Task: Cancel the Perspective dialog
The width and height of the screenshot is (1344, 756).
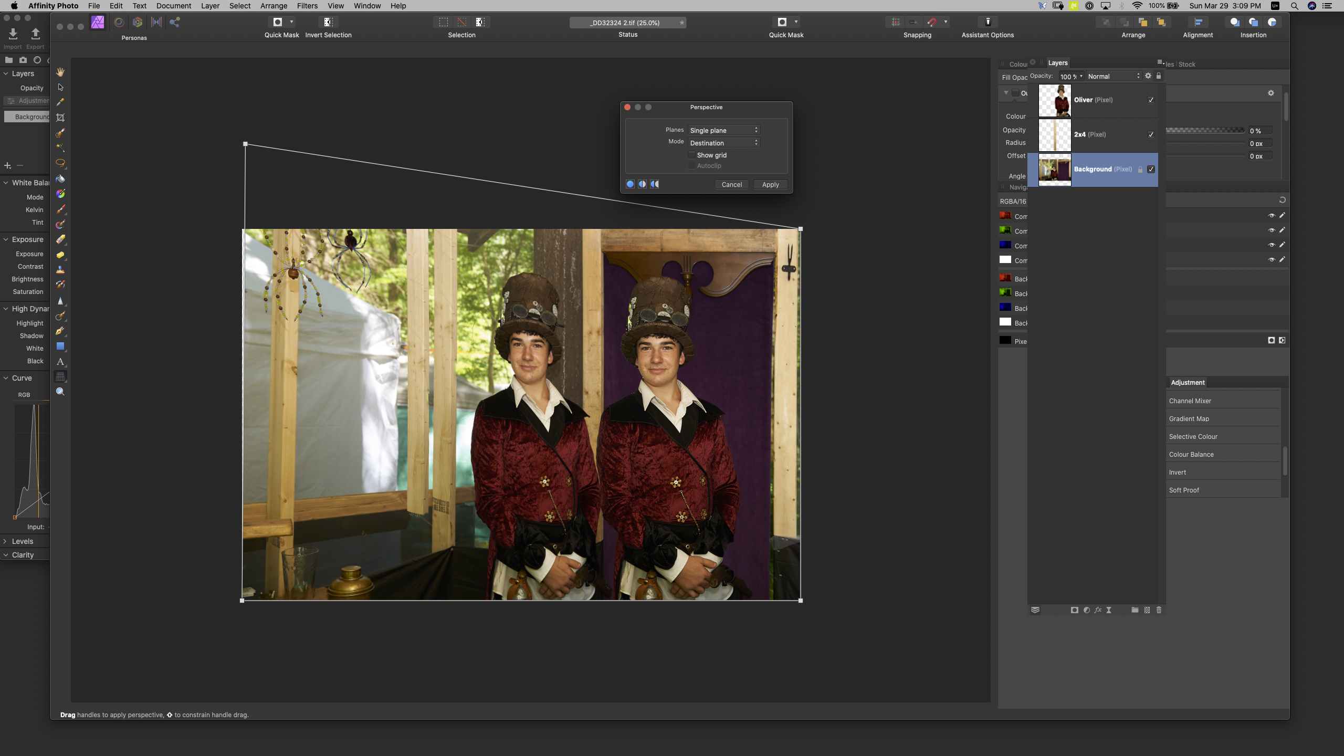Action: pos(731,184)
